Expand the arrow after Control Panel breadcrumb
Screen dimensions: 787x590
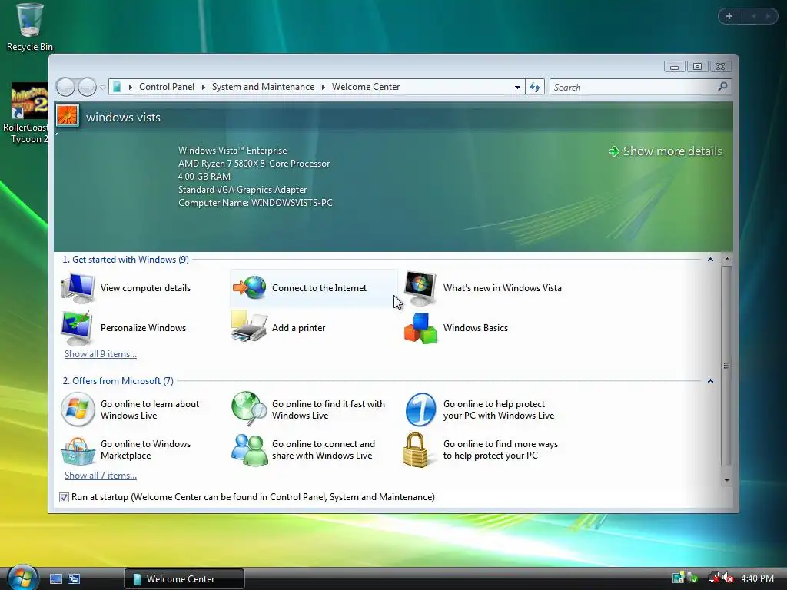coord(203,88)
